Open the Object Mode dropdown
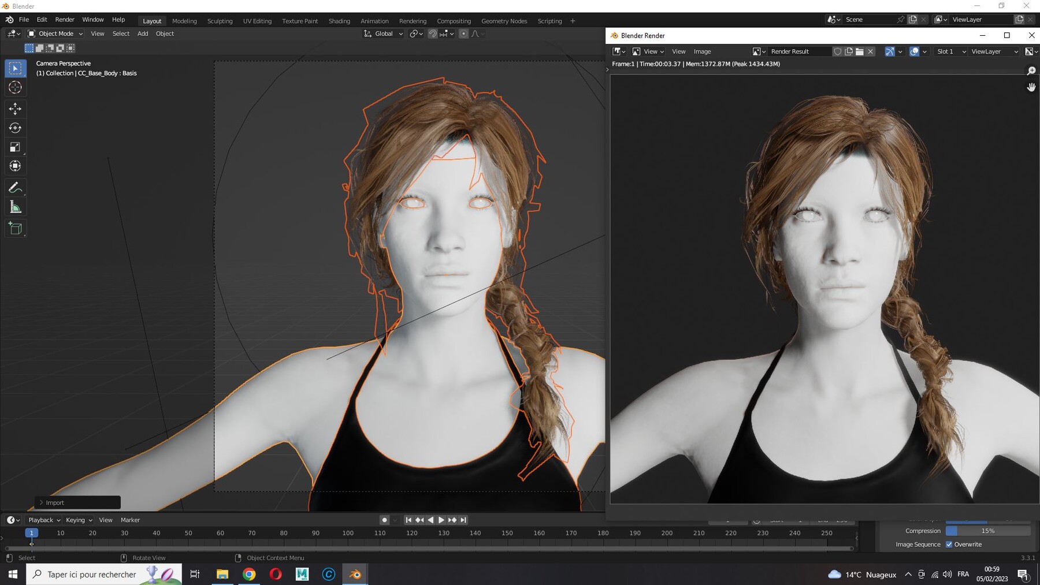The image size is (1040, 585). click(55, 33)
